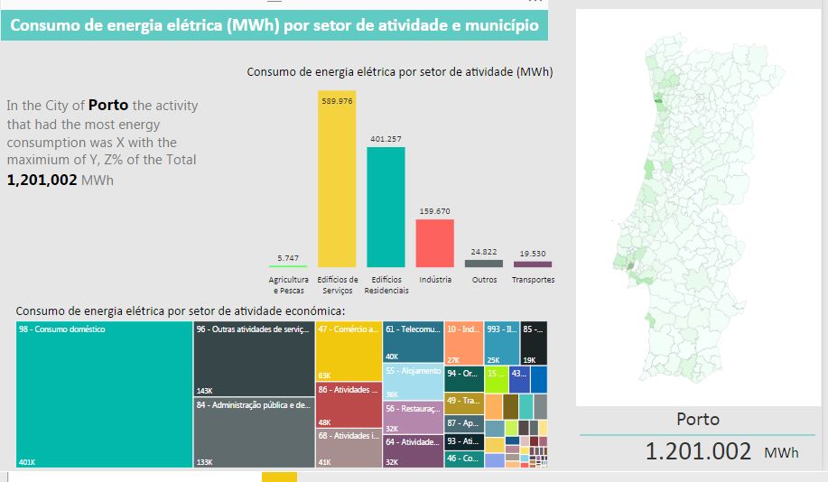828x482 pixels.
Task: Select the orange 10 - Ind... treemap tile
Action: [464, 343]
